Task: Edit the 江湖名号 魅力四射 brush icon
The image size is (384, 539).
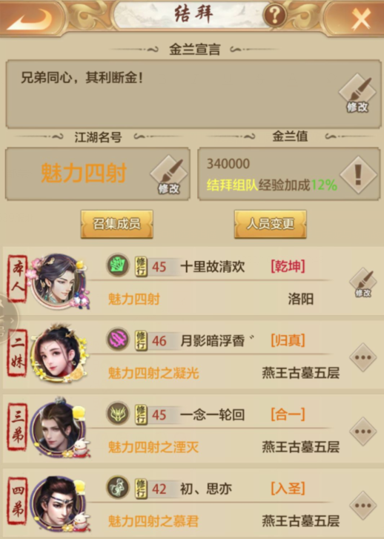Action: [169, 174]
